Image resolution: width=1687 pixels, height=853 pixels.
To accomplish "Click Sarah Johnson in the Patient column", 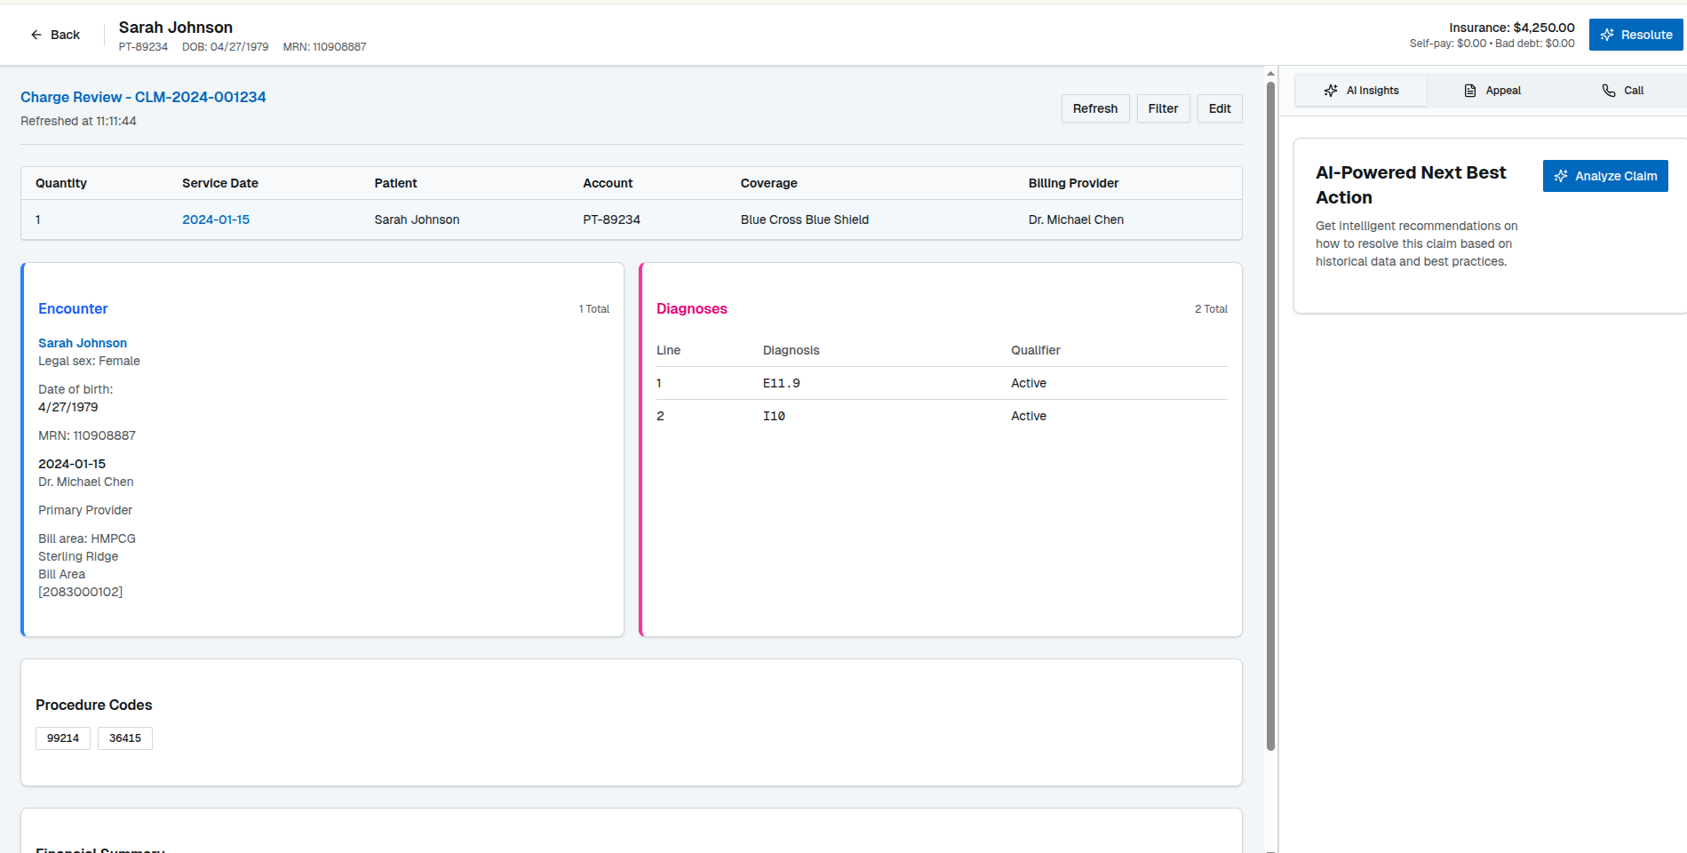I will pos(417,219).
